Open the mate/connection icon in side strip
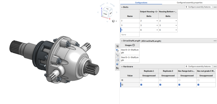The image size is (217, 104). pyautogui.click(x=117, y=55)
